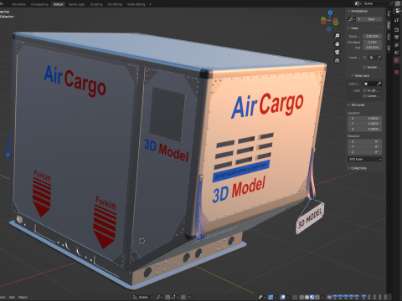Select material preview shading icon
Viewport: 402px width, 301px height.
[x=312, y=297]
